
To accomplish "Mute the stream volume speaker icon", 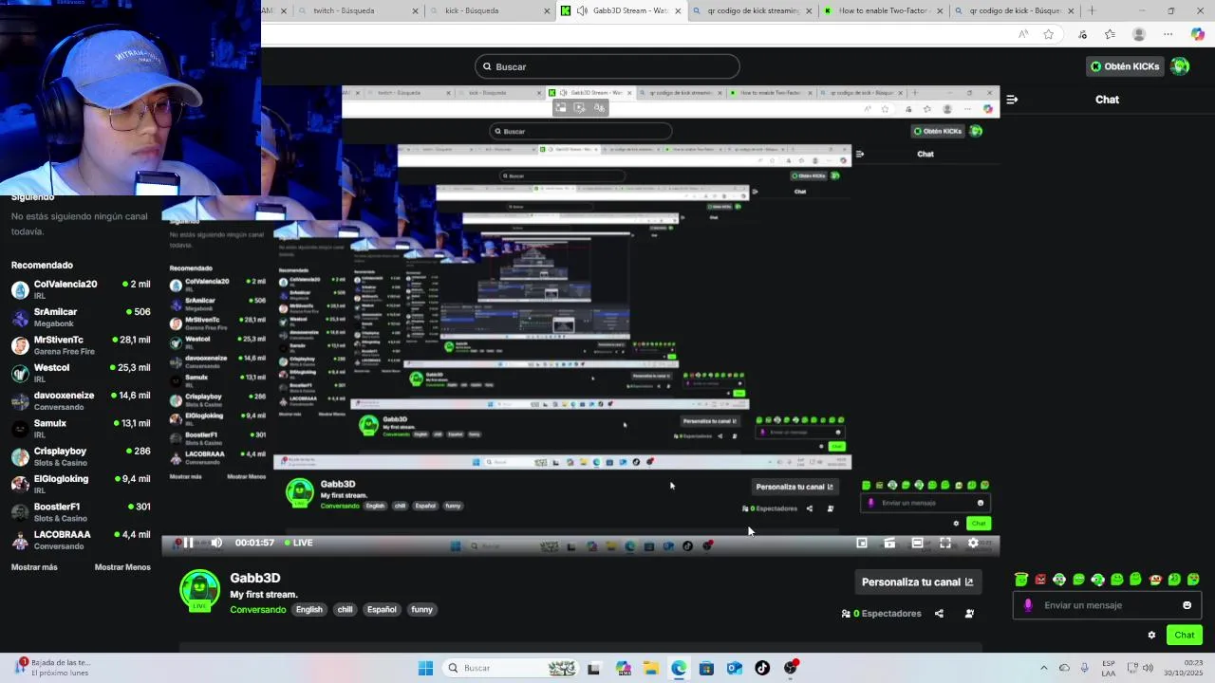I will pos(216,543).
